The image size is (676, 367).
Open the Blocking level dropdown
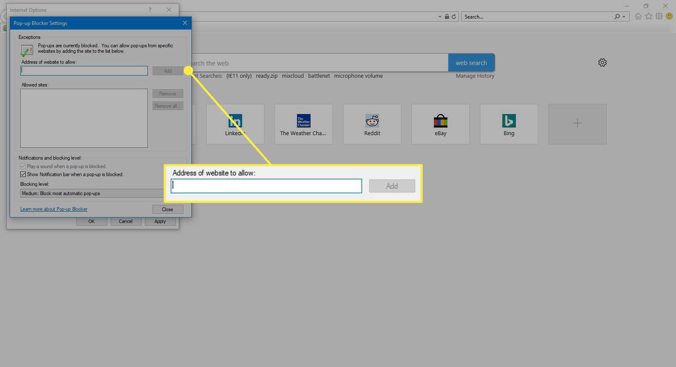click(92, 193)
